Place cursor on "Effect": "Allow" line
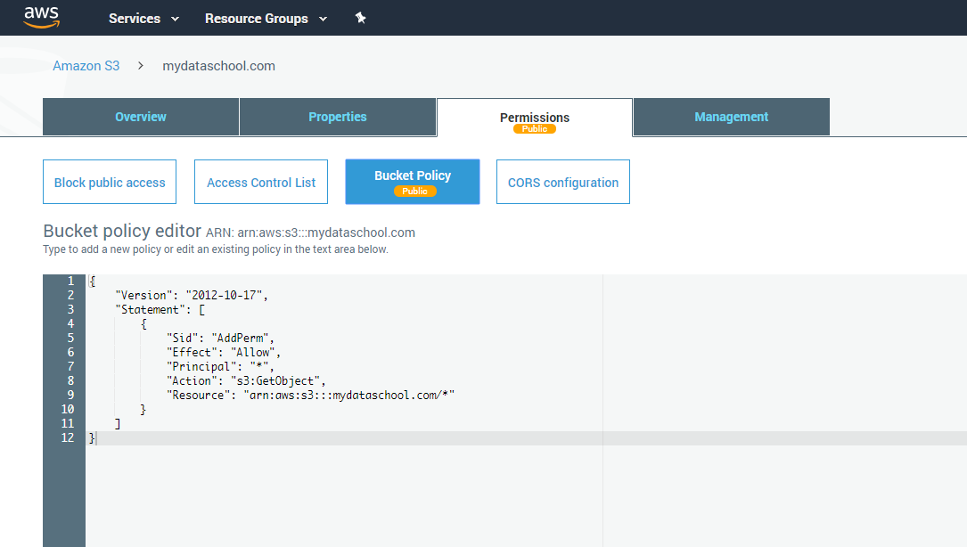Viewport: 967px width, 547px height. pos(223,352)
